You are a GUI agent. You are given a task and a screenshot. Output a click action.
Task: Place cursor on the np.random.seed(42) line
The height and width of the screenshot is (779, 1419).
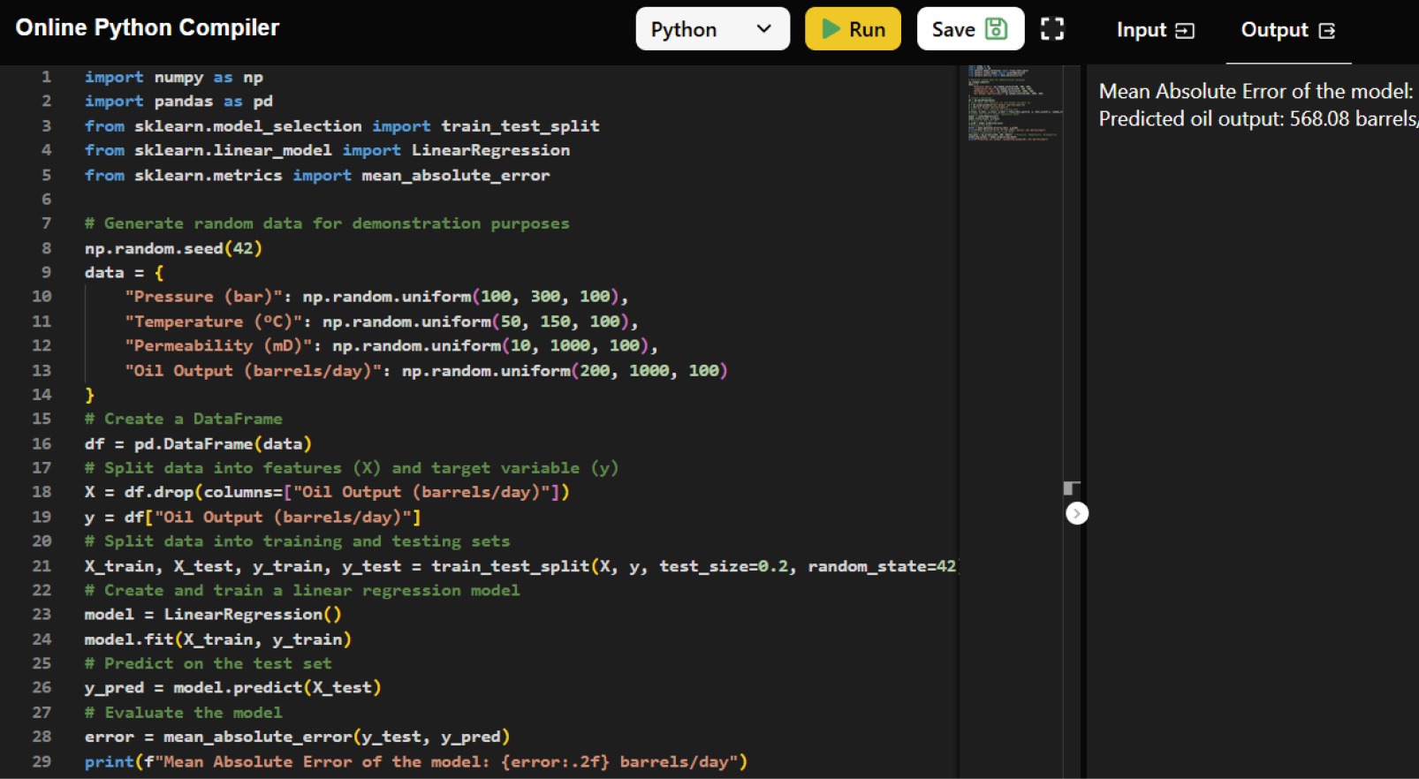coord(173,248)
